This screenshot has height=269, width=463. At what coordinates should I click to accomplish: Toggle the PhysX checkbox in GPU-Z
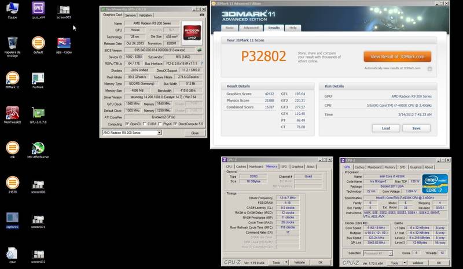tap(160, 124)
